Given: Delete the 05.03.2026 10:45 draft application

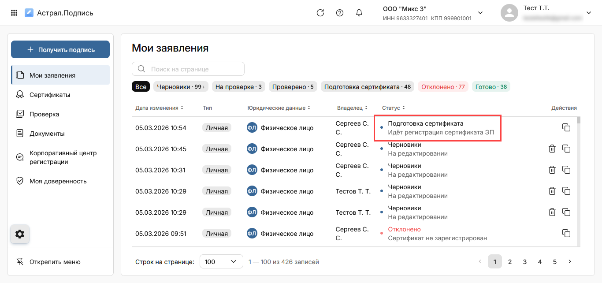Looking at the screenshot, I should pos(552,149).
